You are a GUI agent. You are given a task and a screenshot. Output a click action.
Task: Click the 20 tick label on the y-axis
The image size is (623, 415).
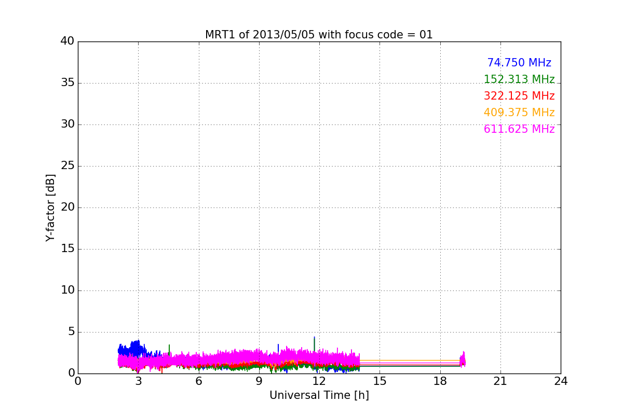[x=67, y=208]
